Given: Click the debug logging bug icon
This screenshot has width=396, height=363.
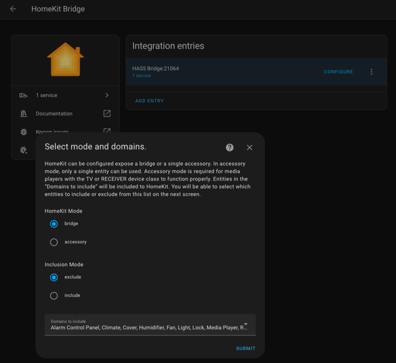Looking at the screenshot, I should [24, 150].
